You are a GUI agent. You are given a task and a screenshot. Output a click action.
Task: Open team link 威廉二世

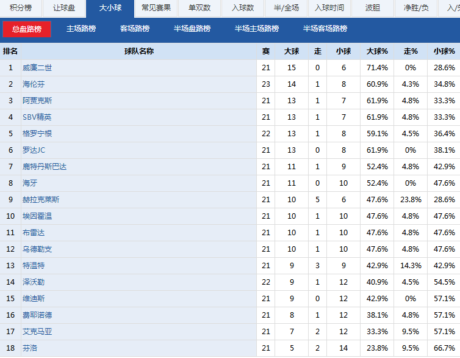(37, 68)
